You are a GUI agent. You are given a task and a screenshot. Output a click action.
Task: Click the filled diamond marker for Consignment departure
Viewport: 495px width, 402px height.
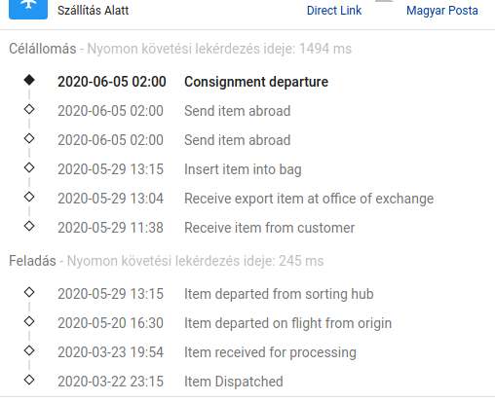pyautogui.click(x=29, y=80)
